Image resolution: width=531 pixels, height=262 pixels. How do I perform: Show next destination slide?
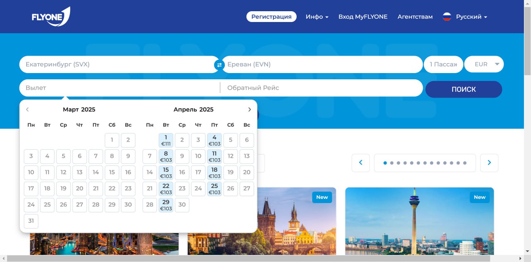coord(489,163)
